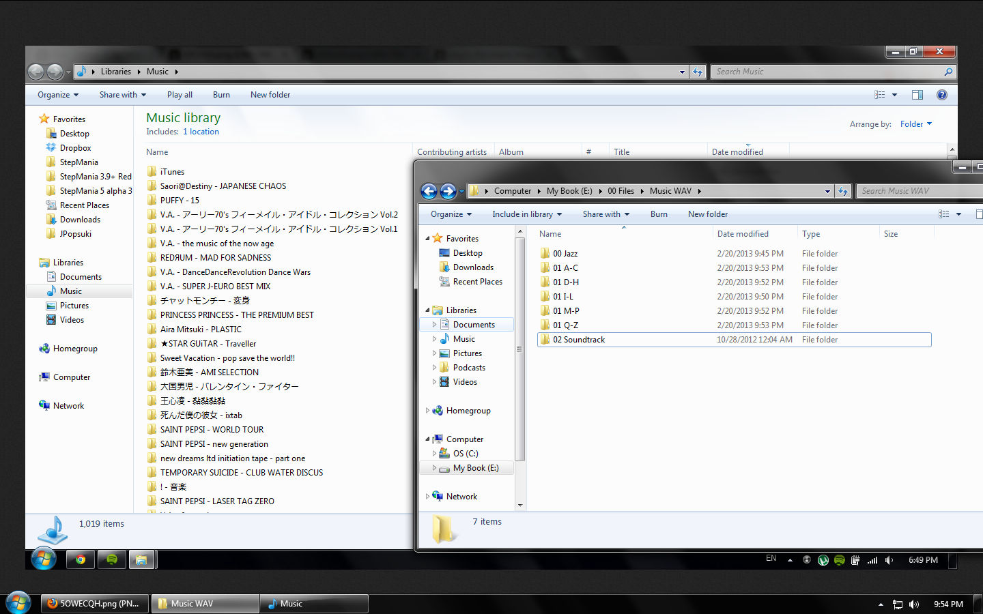This screenshot has height=614, width=983.
Task: Click change view icon in Music WAV toolbar
Action: (944, 214)
